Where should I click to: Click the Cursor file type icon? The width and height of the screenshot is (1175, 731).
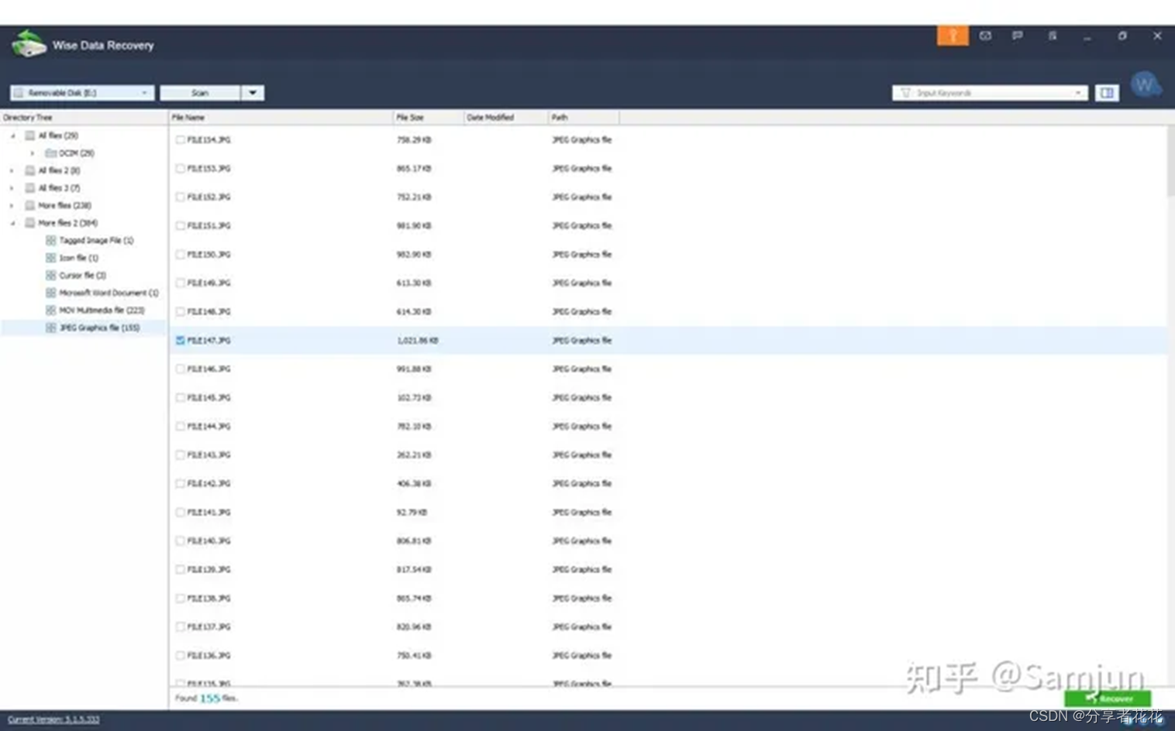(51, 275)
